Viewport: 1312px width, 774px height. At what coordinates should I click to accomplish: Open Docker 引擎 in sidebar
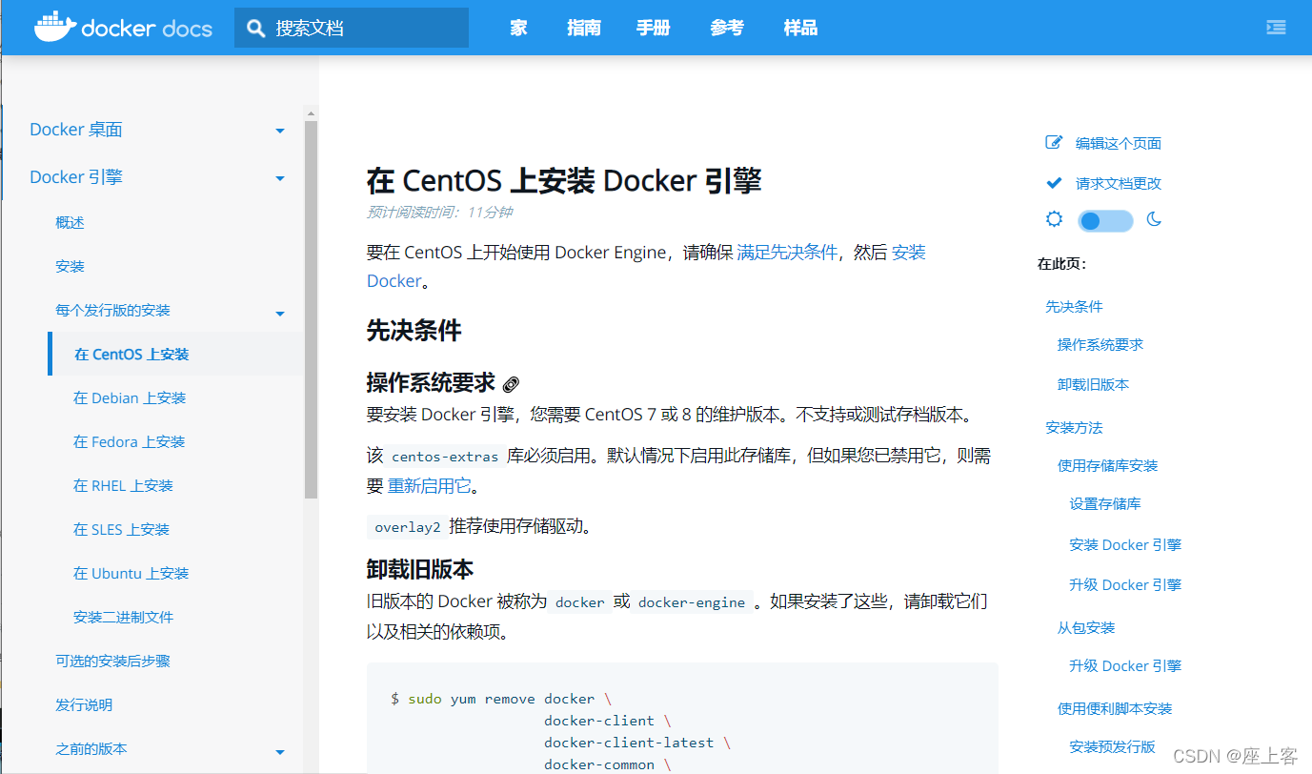(x=76, y=177)
